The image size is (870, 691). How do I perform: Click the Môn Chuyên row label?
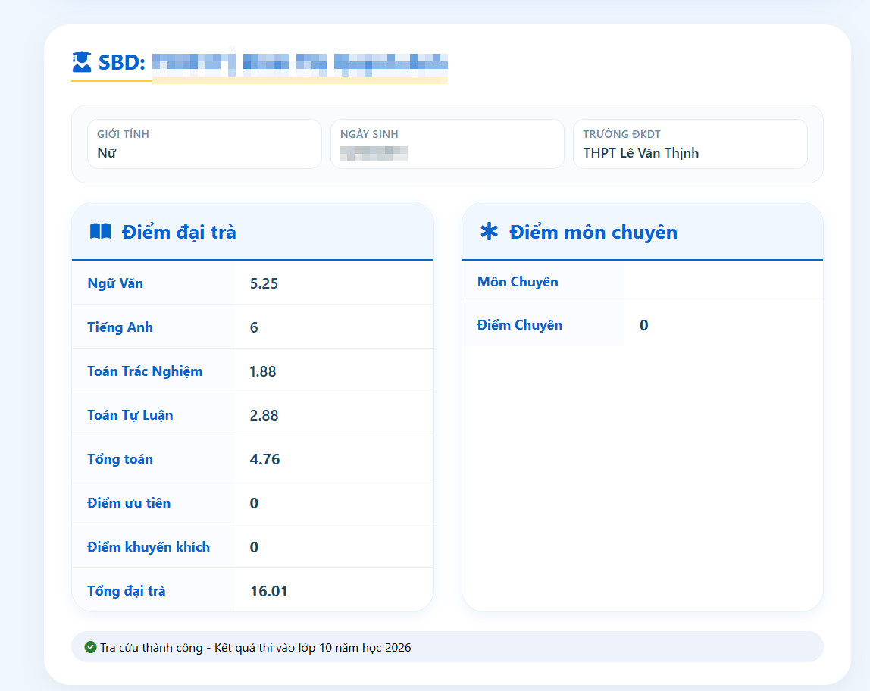[518, 282]
